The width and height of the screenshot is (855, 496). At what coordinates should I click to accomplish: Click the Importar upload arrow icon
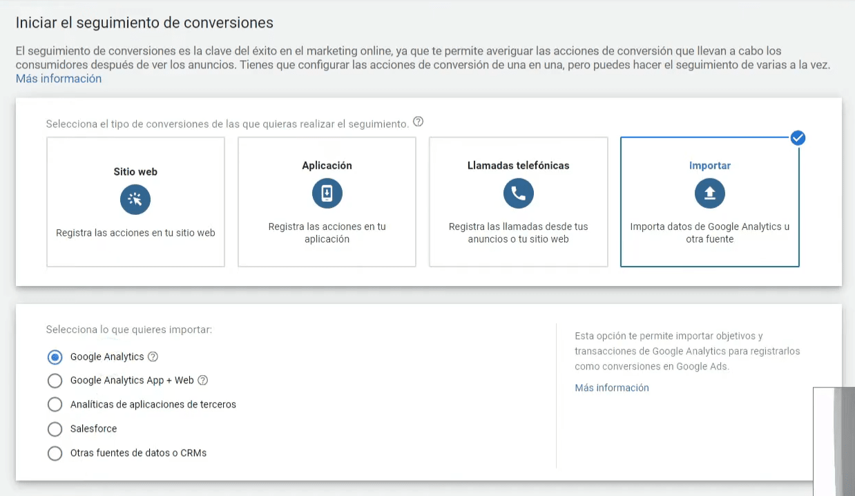709,194
